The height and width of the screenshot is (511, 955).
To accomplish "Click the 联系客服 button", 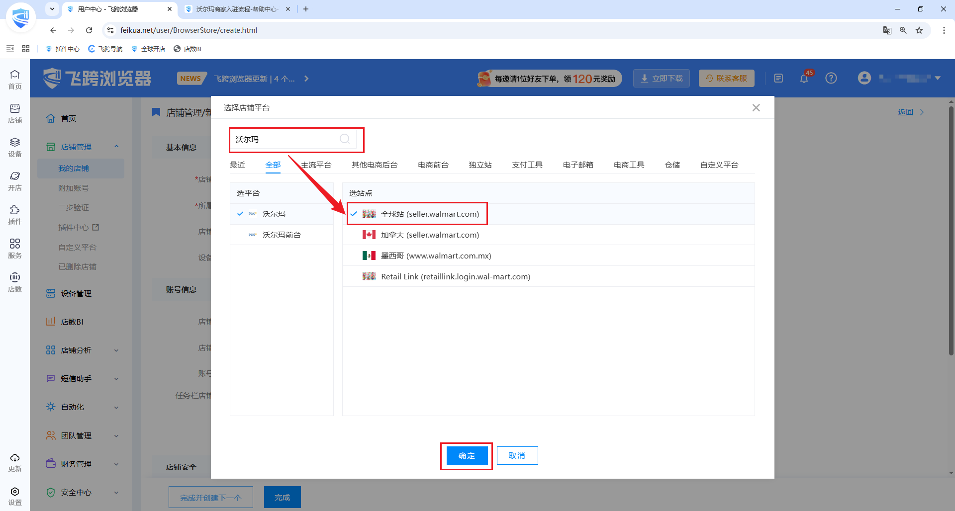I will tap(727, 78).
